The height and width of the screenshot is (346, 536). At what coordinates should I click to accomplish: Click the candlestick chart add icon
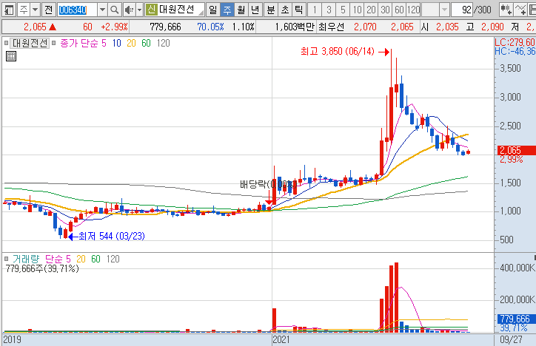pyautogui.click(x=506, y=10)
